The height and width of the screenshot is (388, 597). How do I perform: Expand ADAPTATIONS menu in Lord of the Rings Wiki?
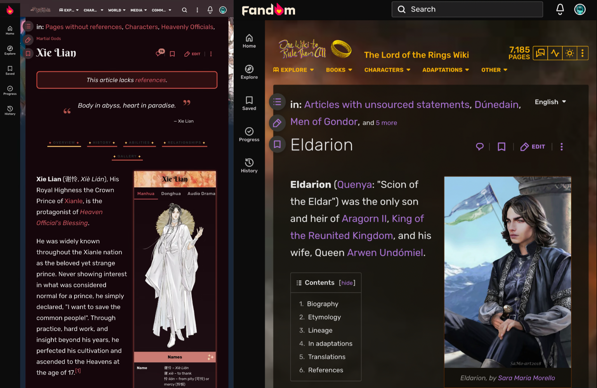click(446, 70)
